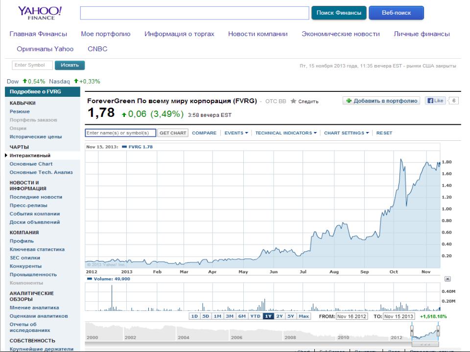Image resolution: width=470 pixels, height=352 pixels.
Task: Select the 1D time range
Action: (x=194, y=316)
